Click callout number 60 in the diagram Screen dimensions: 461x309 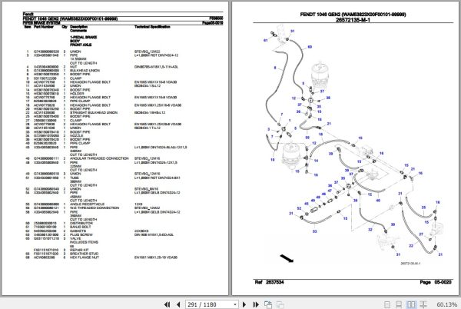click(310, 47)
